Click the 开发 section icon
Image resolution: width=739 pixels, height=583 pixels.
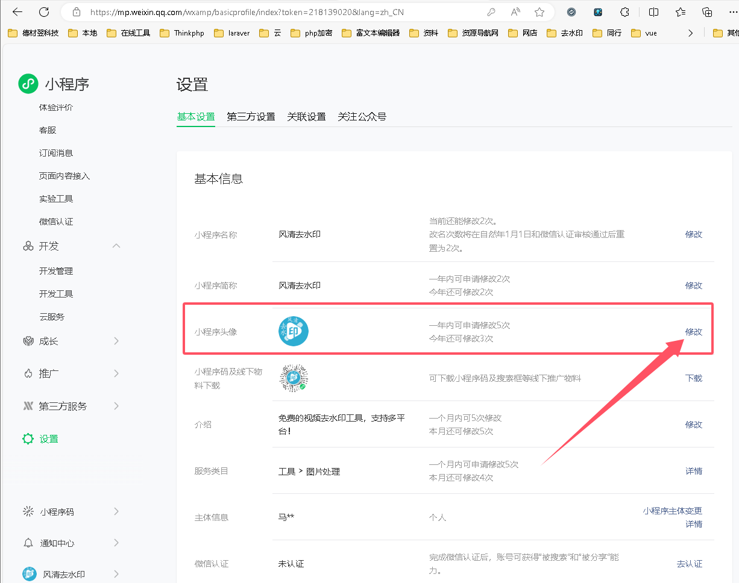click(28, 246)
